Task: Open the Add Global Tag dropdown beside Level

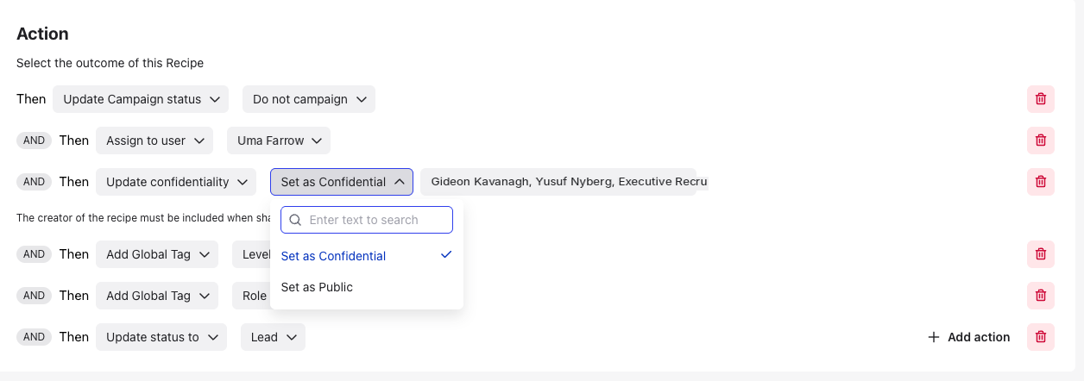Action: (x=157, y=254)
